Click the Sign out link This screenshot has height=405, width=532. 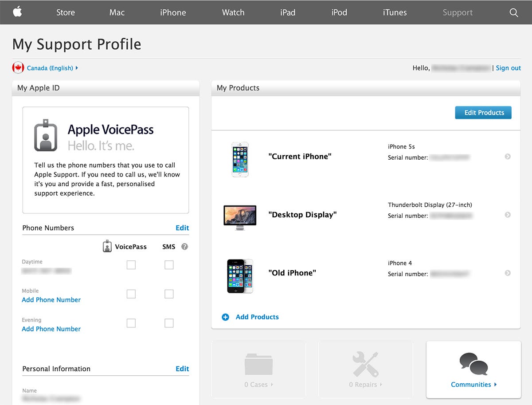click(509, 68)
